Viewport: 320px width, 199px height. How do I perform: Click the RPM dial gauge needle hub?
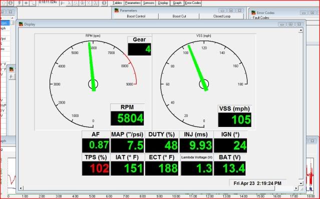point(93,84)
